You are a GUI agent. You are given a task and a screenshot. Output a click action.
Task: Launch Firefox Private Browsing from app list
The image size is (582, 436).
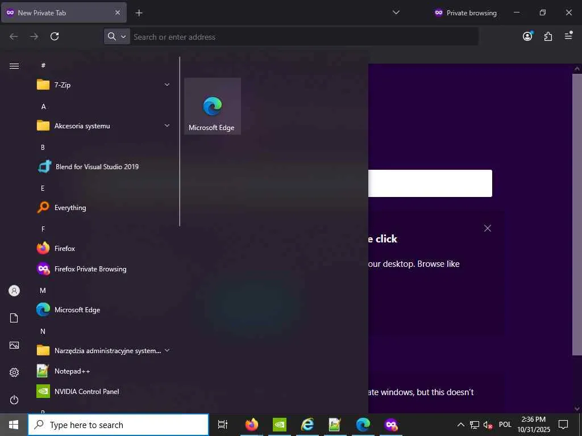(103, 269)
